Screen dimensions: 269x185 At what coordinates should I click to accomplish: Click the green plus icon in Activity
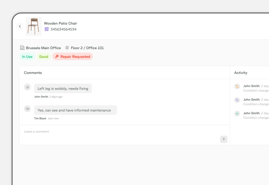237,113
